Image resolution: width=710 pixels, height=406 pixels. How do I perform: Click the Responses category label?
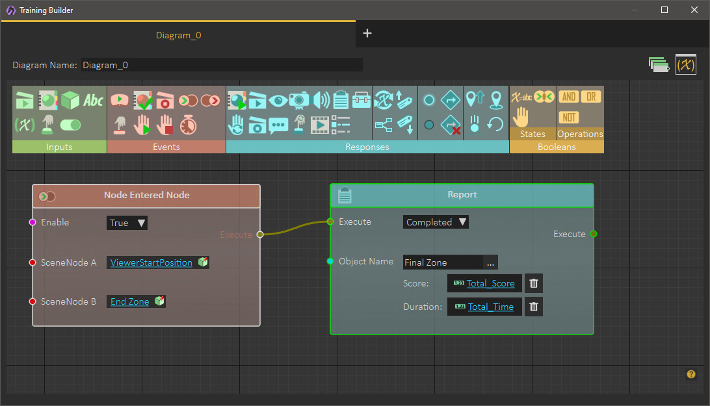click(x=367, y=147)
